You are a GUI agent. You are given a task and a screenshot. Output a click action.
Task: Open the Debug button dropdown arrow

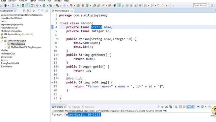tap(40, 5)
